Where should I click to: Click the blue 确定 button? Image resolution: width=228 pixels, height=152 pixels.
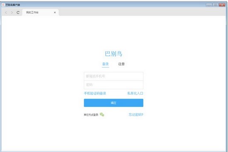pyautogui.click(x=114, y=103)
